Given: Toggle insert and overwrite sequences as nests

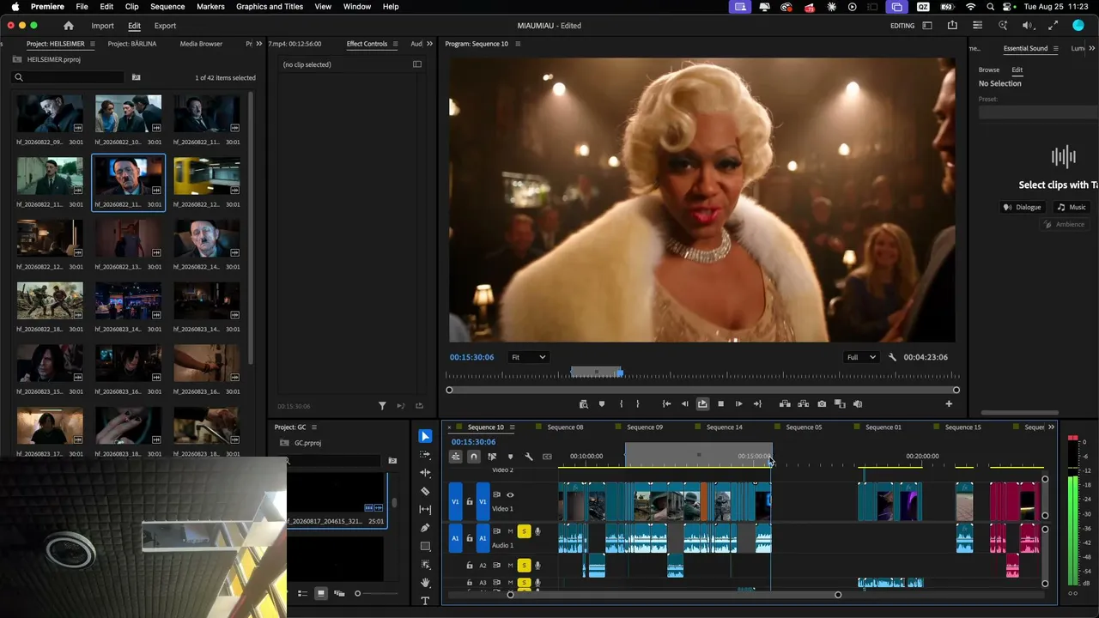Looking at the screenshot, I should (x=455, y=457).
